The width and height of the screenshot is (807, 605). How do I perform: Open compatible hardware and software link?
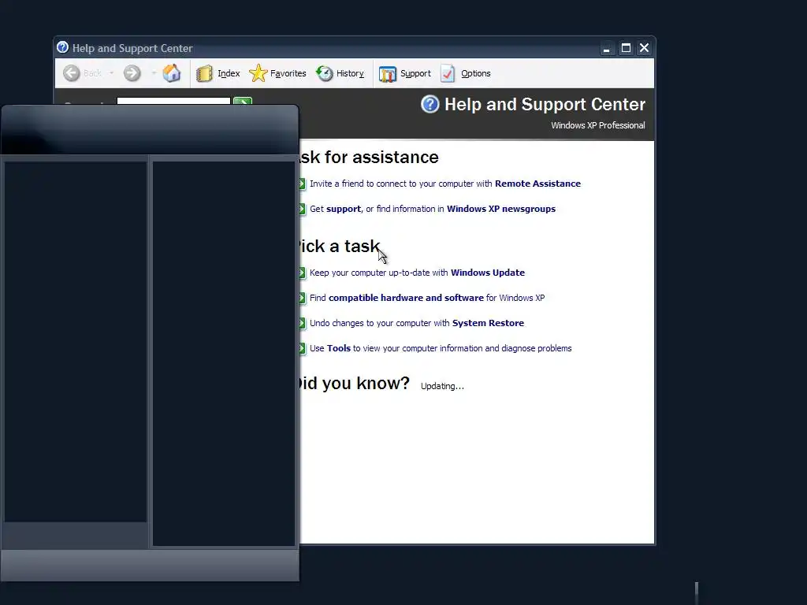(406, 298)
